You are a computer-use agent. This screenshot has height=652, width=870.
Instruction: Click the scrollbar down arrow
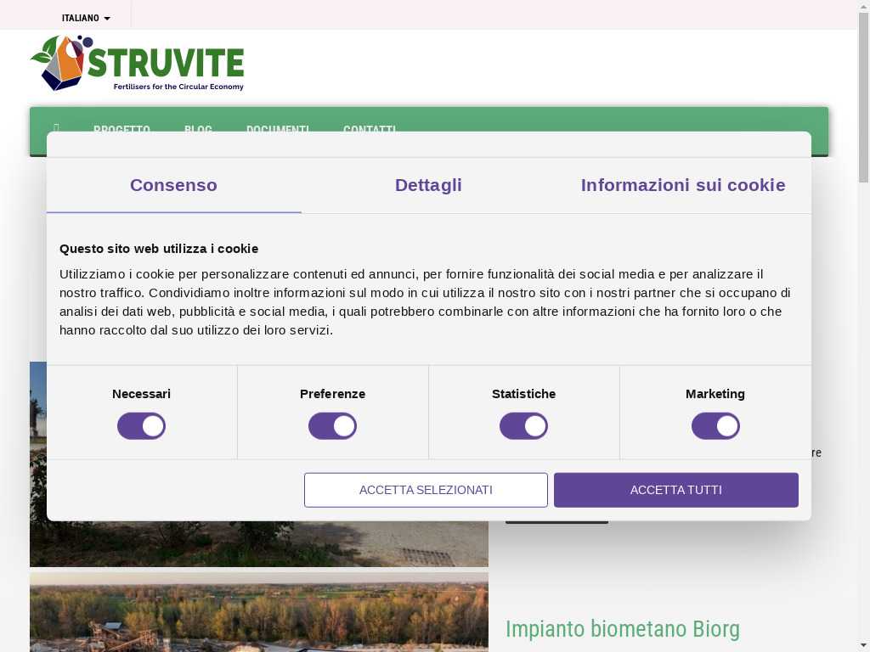tap(863, 645)
